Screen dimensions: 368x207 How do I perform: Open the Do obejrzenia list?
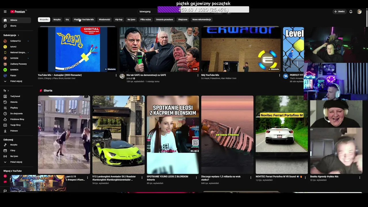(16, 114)
